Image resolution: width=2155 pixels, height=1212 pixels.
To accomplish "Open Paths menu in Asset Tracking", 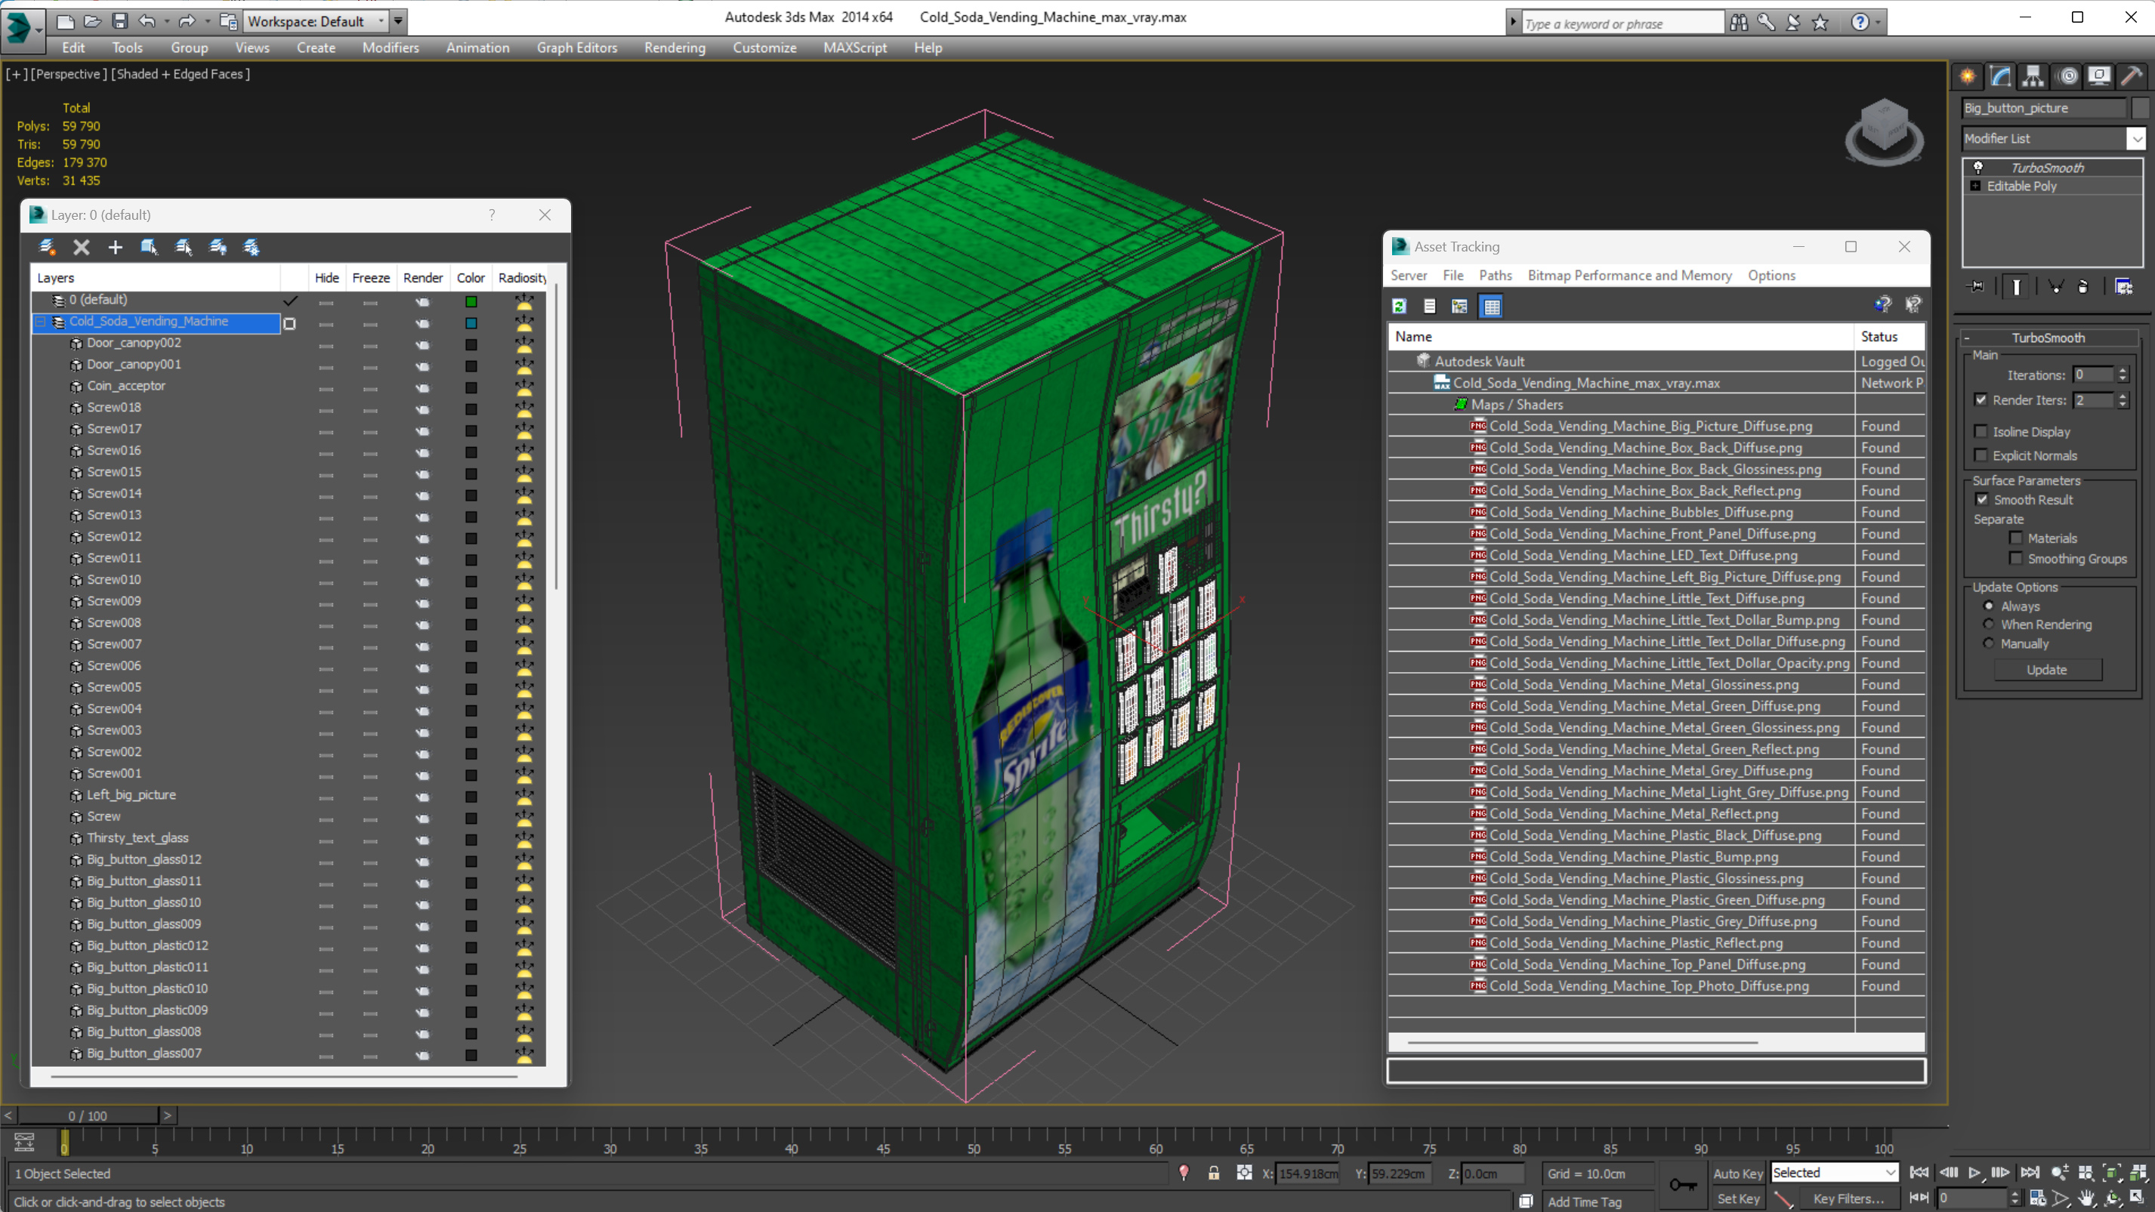I will [x=1494, y=275].
